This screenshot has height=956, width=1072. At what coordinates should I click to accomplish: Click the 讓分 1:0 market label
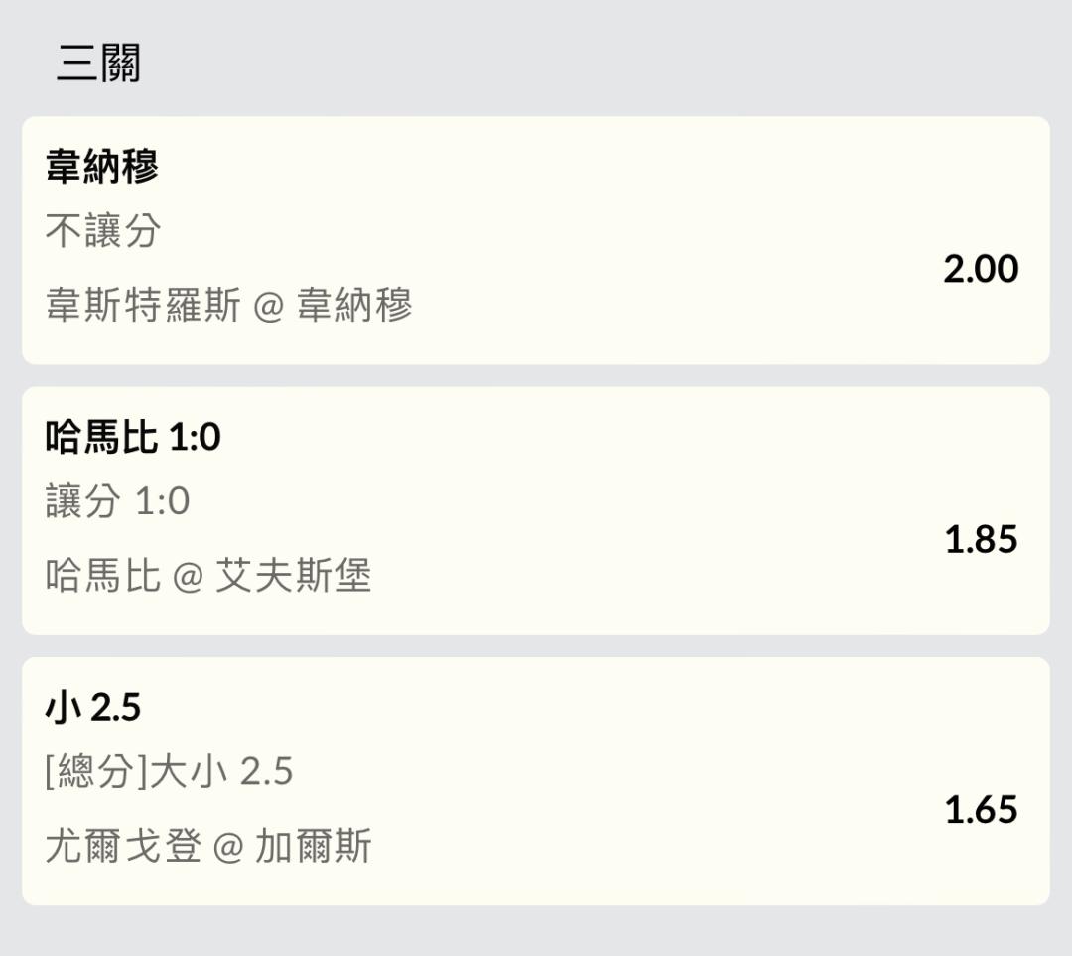point(117,501)
